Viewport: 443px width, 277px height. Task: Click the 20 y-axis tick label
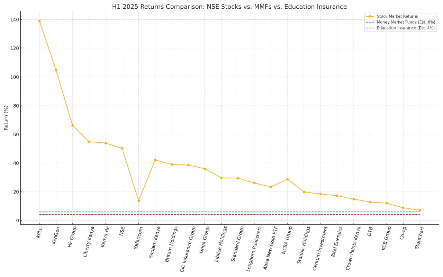pos(16,192)
